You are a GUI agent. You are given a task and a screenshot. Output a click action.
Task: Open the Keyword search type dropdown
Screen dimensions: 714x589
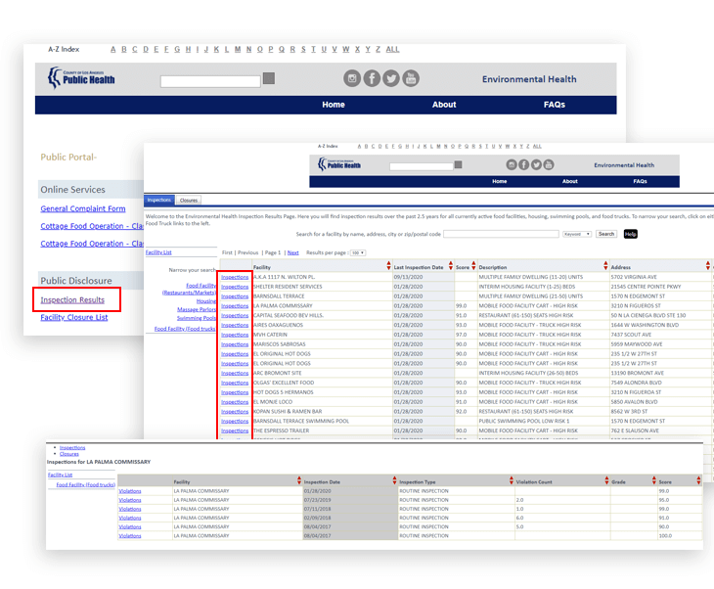click(x=577, y=234)
